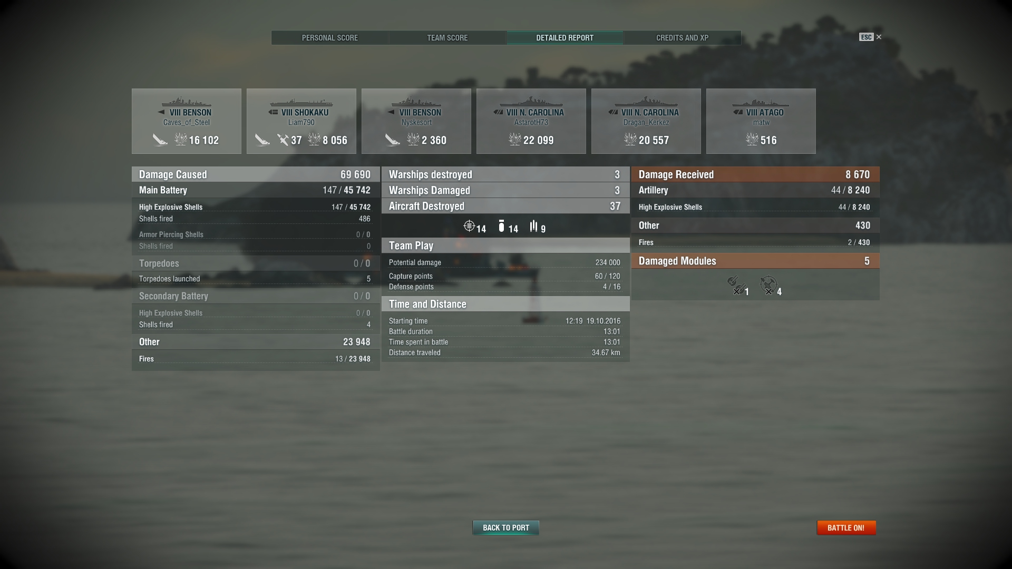Viewport: 1012px width, 569px height.
Task: Click the damage icon on Dragan_Kerkez's card
Action: click(630, 140)
